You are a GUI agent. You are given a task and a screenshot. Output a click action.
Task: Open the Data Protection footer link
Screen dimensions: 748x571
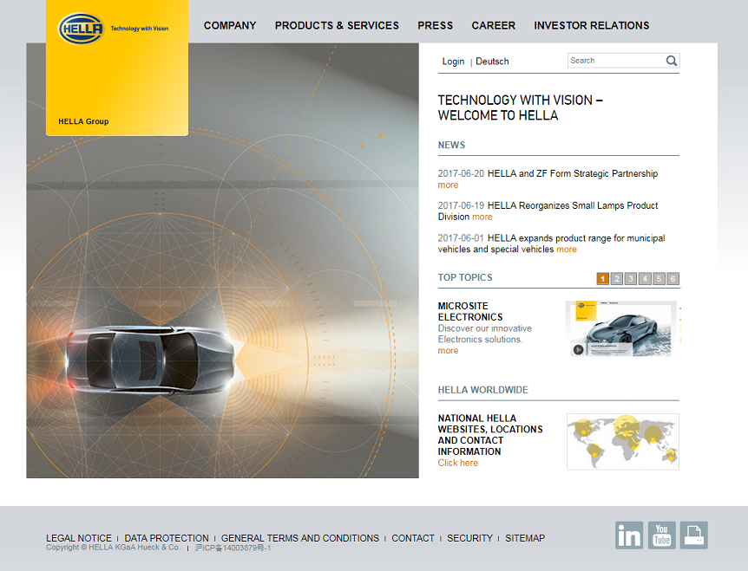(167, 538)
